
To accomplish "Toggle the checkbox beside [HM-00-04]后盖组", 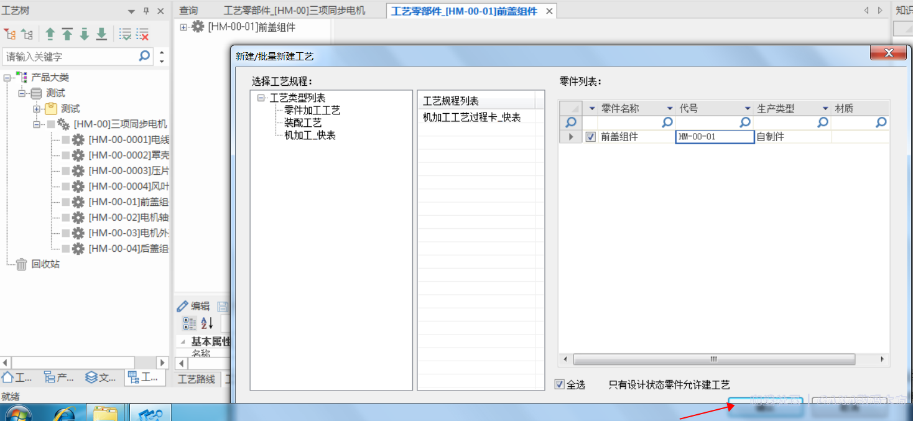I will [65, 249].
